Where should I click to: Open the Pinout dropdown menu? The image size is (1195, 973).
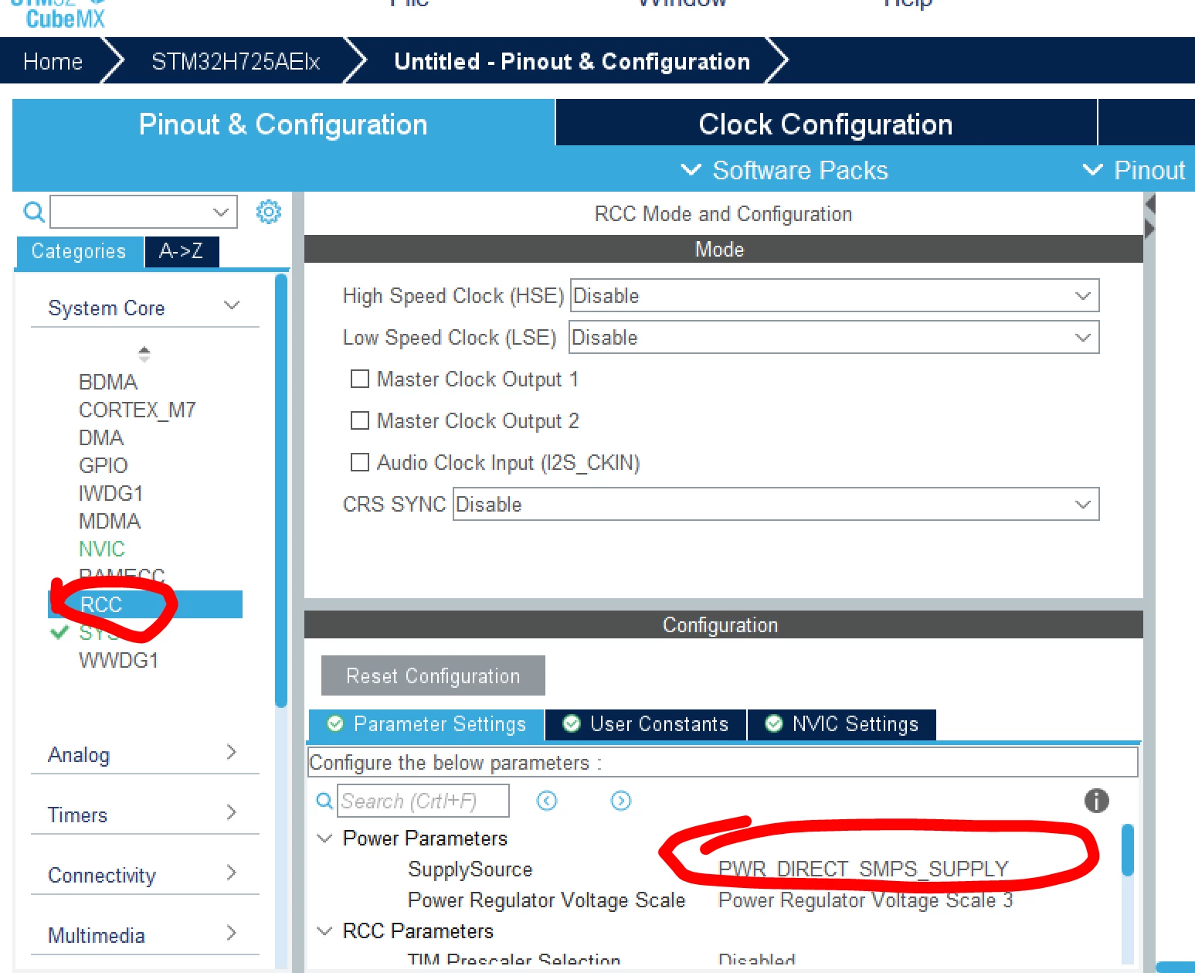tap(1133, 170)
